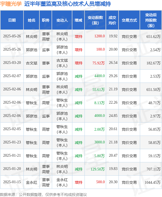Click the date 2025-01-20

point(12,169)
